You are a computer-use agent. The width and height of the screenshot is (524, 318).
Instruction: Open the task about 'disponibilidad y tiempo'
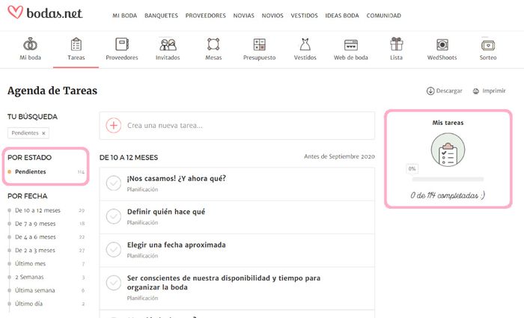[224, 283]
